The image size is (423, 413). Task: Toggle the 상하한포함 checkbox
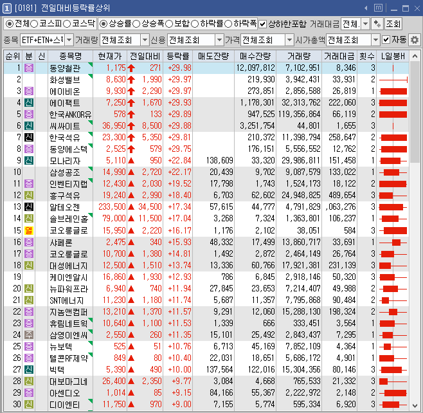[262, 24]
